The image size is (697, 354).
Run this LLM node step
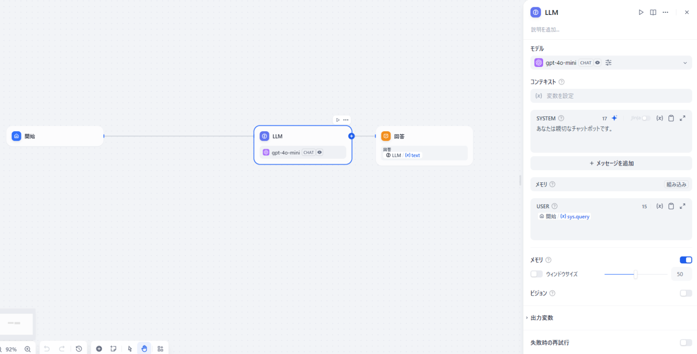pos(641,13)
